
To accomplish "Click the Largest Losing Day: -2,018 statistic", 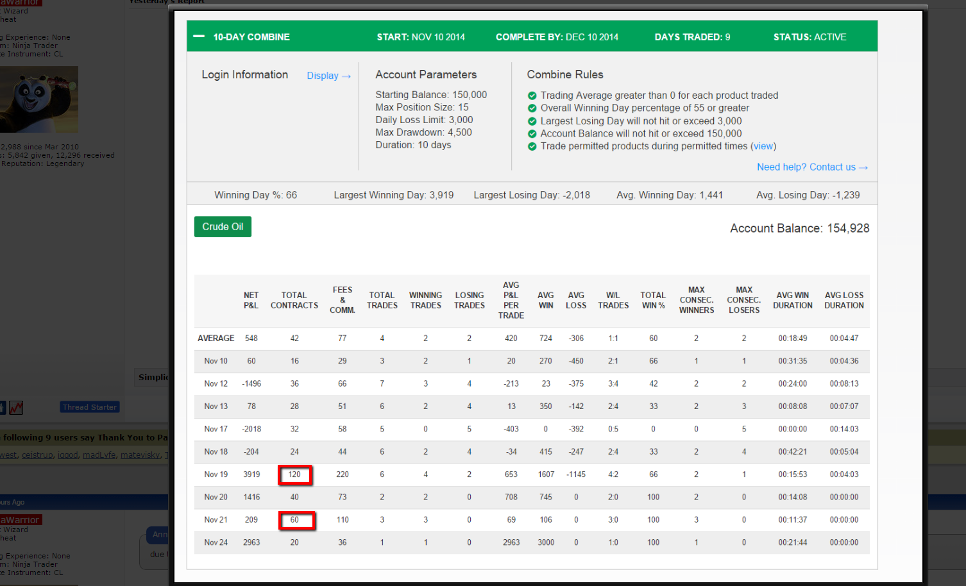I will click(x=532, y=195).
